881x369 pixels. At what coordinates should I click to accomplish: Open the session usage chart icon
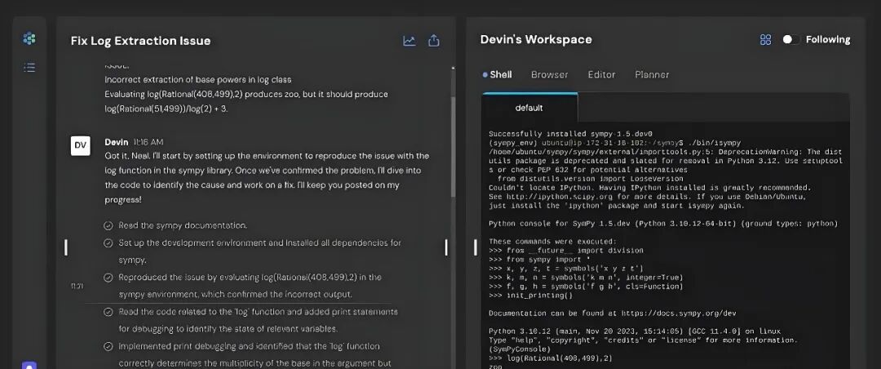pos(409,41)
